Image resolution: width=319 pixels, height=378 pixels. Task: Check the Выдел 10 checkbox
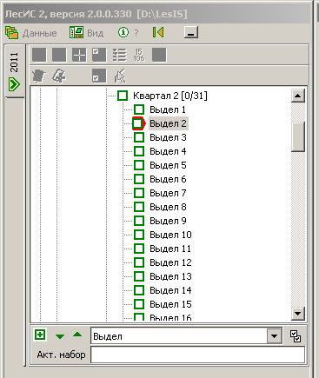pyautogui.click(x=139, y=235)
